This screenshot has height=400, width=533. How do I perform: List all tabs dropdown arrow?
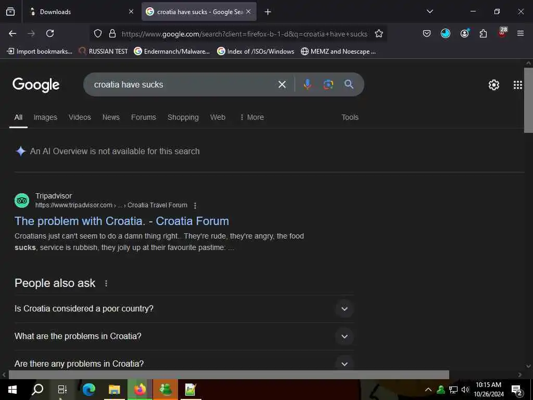click(429, 11)
